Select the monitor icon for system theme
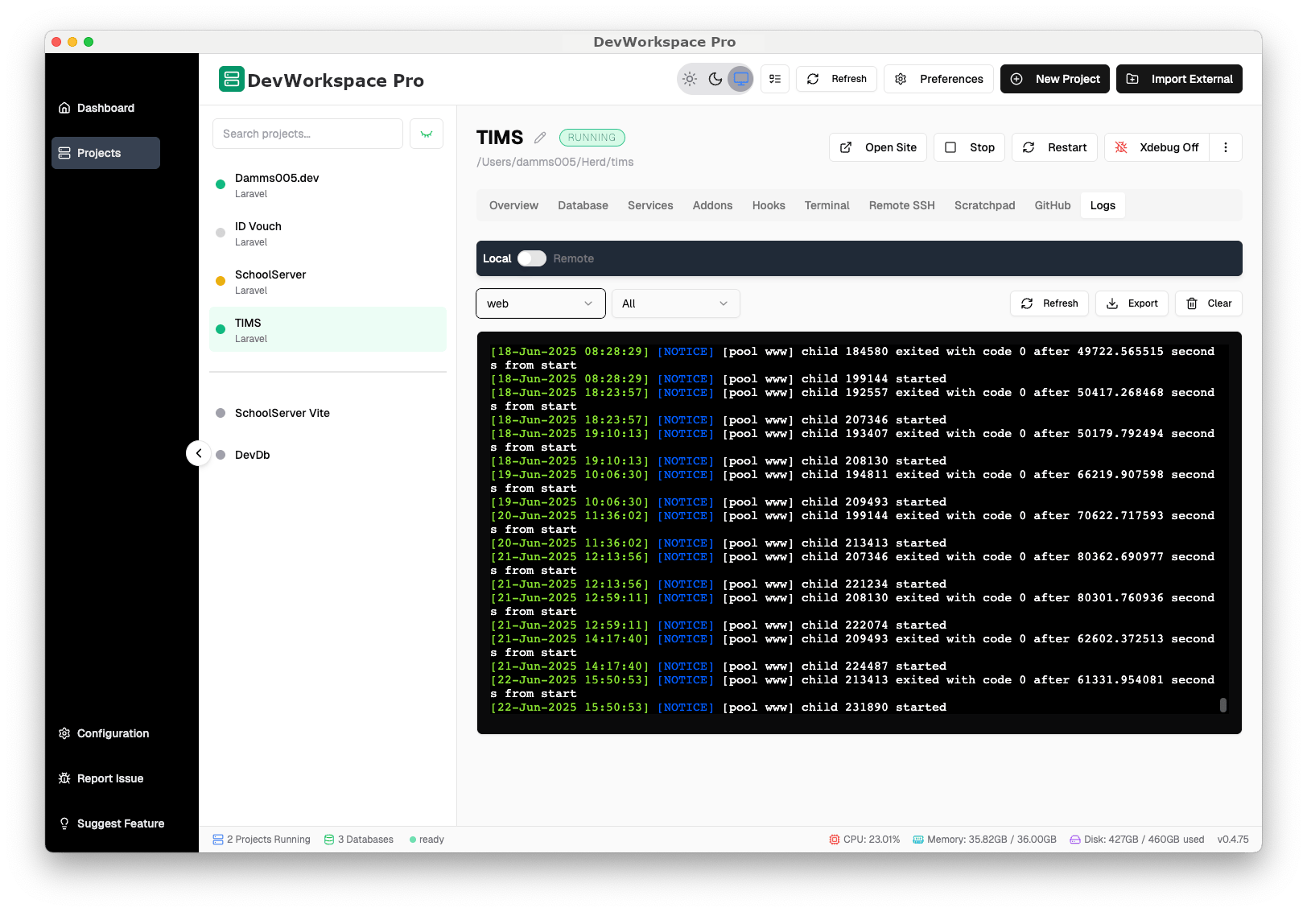Screen dimensions: 1307x912 [740, 79]
